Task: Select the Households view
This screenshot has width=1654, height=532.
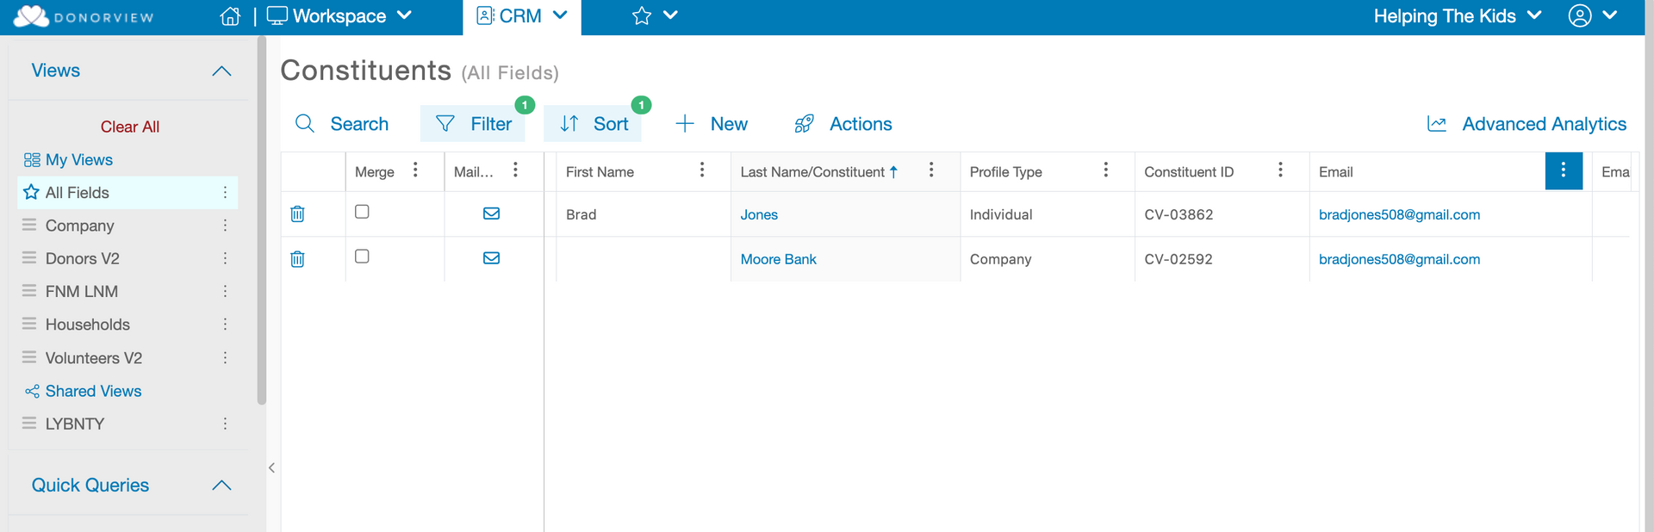Action: click(87, 325)
